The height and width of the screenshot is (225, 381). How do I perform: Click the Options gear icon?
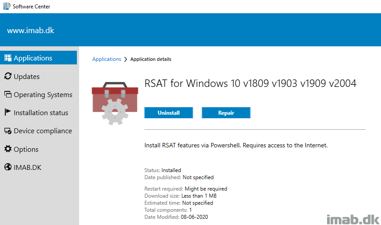(8, 149)
